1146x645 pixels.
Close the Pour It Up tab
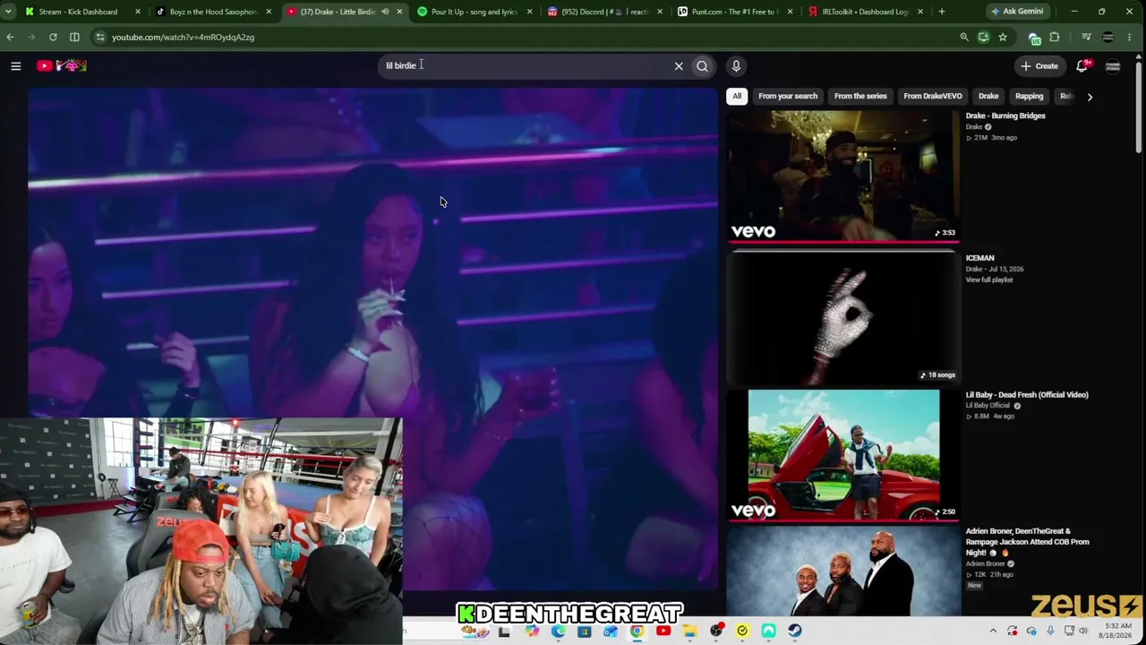[x=530, y=12]
